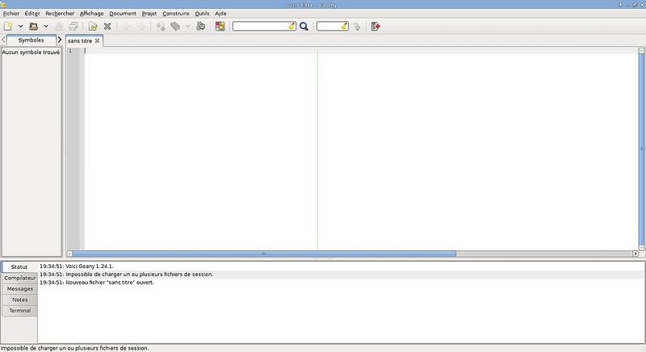Switch to the Compilateur tab
Screen dimensions: 646x352
click(x=19, y=278)
